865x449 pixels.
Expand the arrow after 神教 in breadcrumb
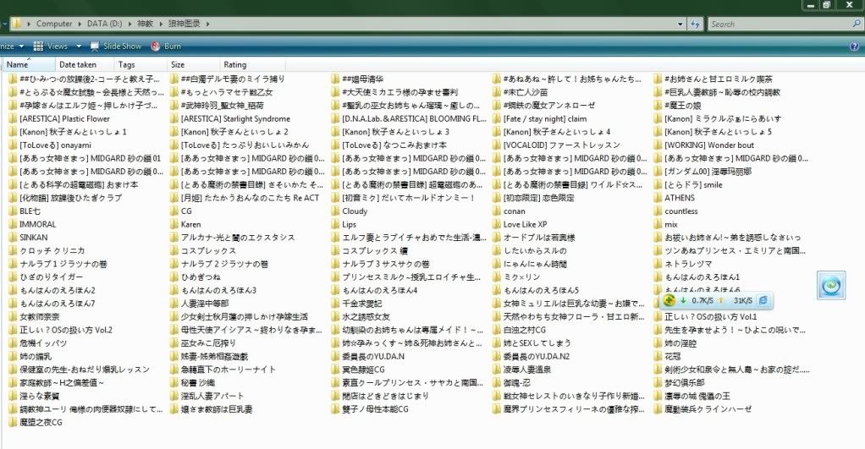(161, 24)
